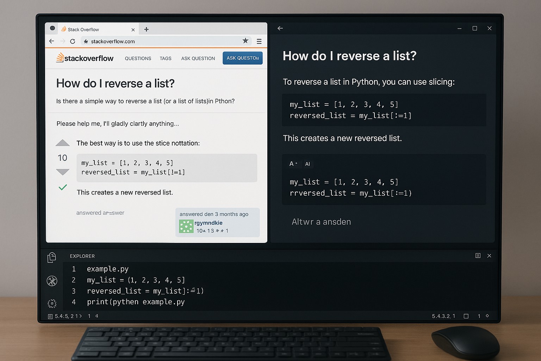
Task: Switch to the TAGS menu item
Action: point(166,58)
